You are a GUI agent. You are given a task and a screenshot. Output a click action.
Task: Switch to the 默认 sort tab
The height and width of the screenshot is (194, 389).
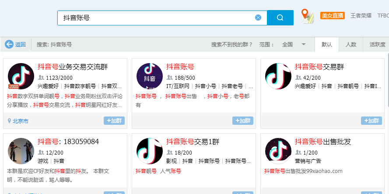[327, 45]
